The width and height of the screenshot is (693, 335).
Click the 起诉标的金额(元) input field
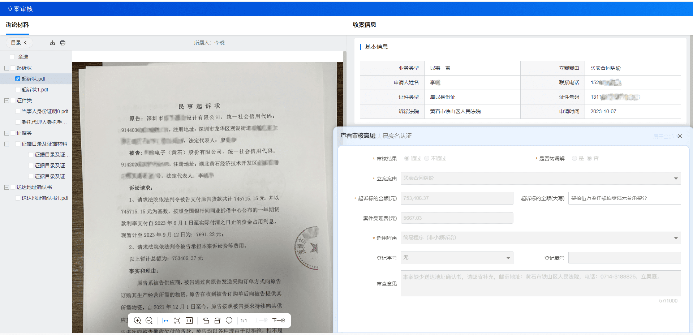(x=457, y=198)
